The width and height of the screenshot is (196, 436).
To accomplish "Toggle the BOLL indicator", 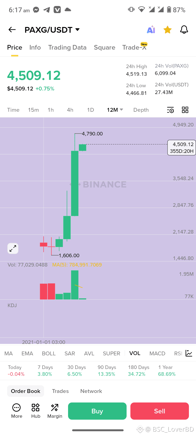I will pyautogui.click(x=49, y=353).
